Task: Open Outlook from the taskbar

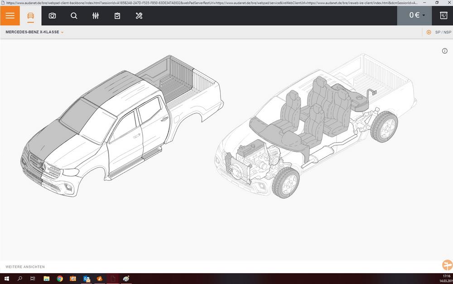Action: [x=86, y=279]
